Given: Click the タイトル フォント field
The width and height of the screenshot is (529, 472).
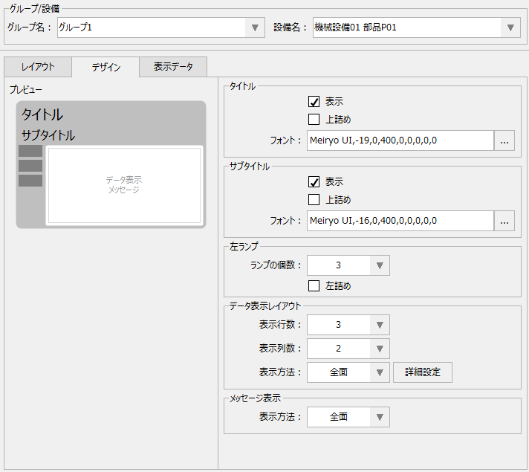Looking at the screenshot, I should click(x=400, y=140).
